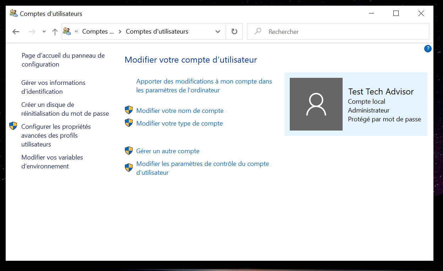443x271 pixels.
Task: Click shield icon beside Modifier votre nom de compte
Action: (129, 110)
